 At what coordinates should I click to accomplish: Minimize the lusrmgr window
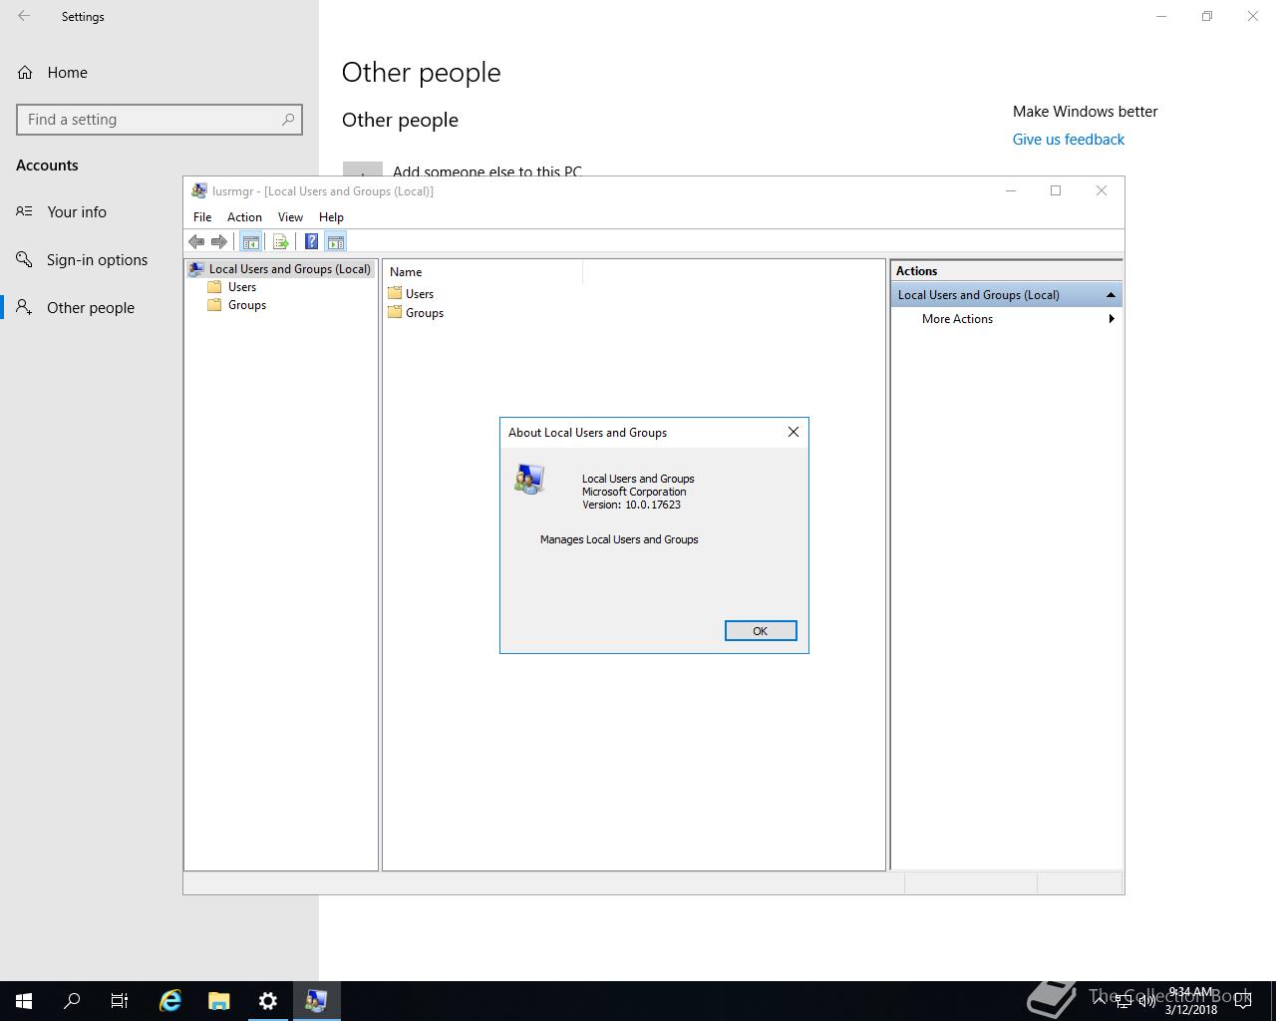(x=1010, y=190)
